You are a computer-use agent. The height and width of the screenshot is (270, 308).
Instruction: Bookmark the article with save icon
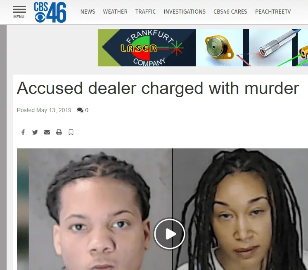click(x=71, y=132)
